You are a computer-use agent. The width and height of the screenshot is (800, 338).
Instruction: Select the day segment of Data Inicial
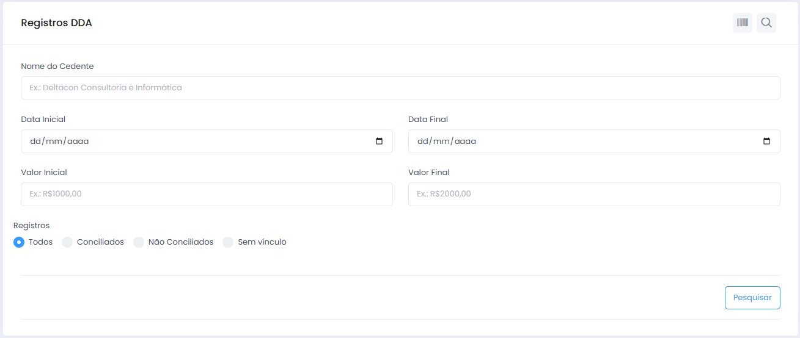coord(35,142)
